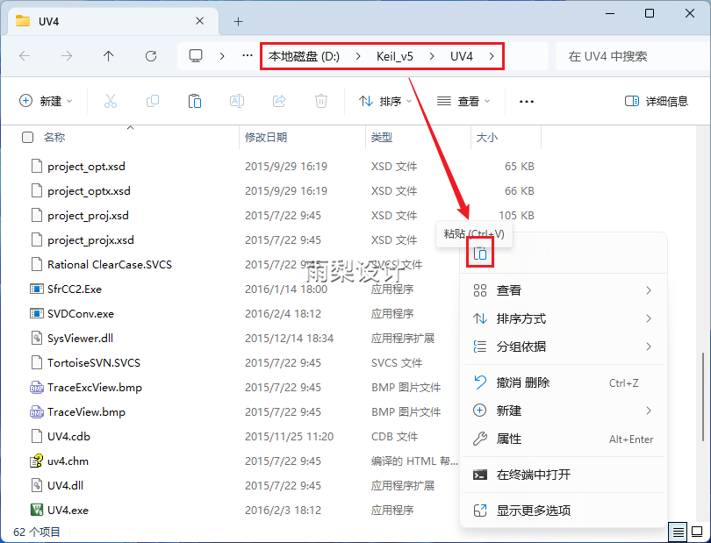711x543 pixels.
Task: Choose 属性 in the context menu
Action: 564,439
